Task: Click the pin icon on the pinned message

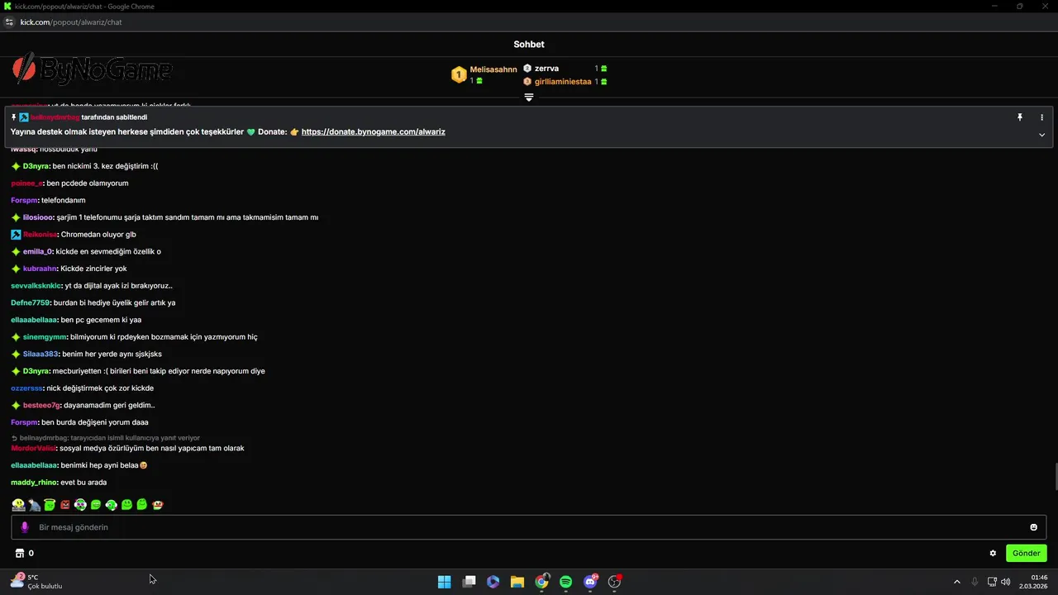Action: click(x=1020, y=117)
